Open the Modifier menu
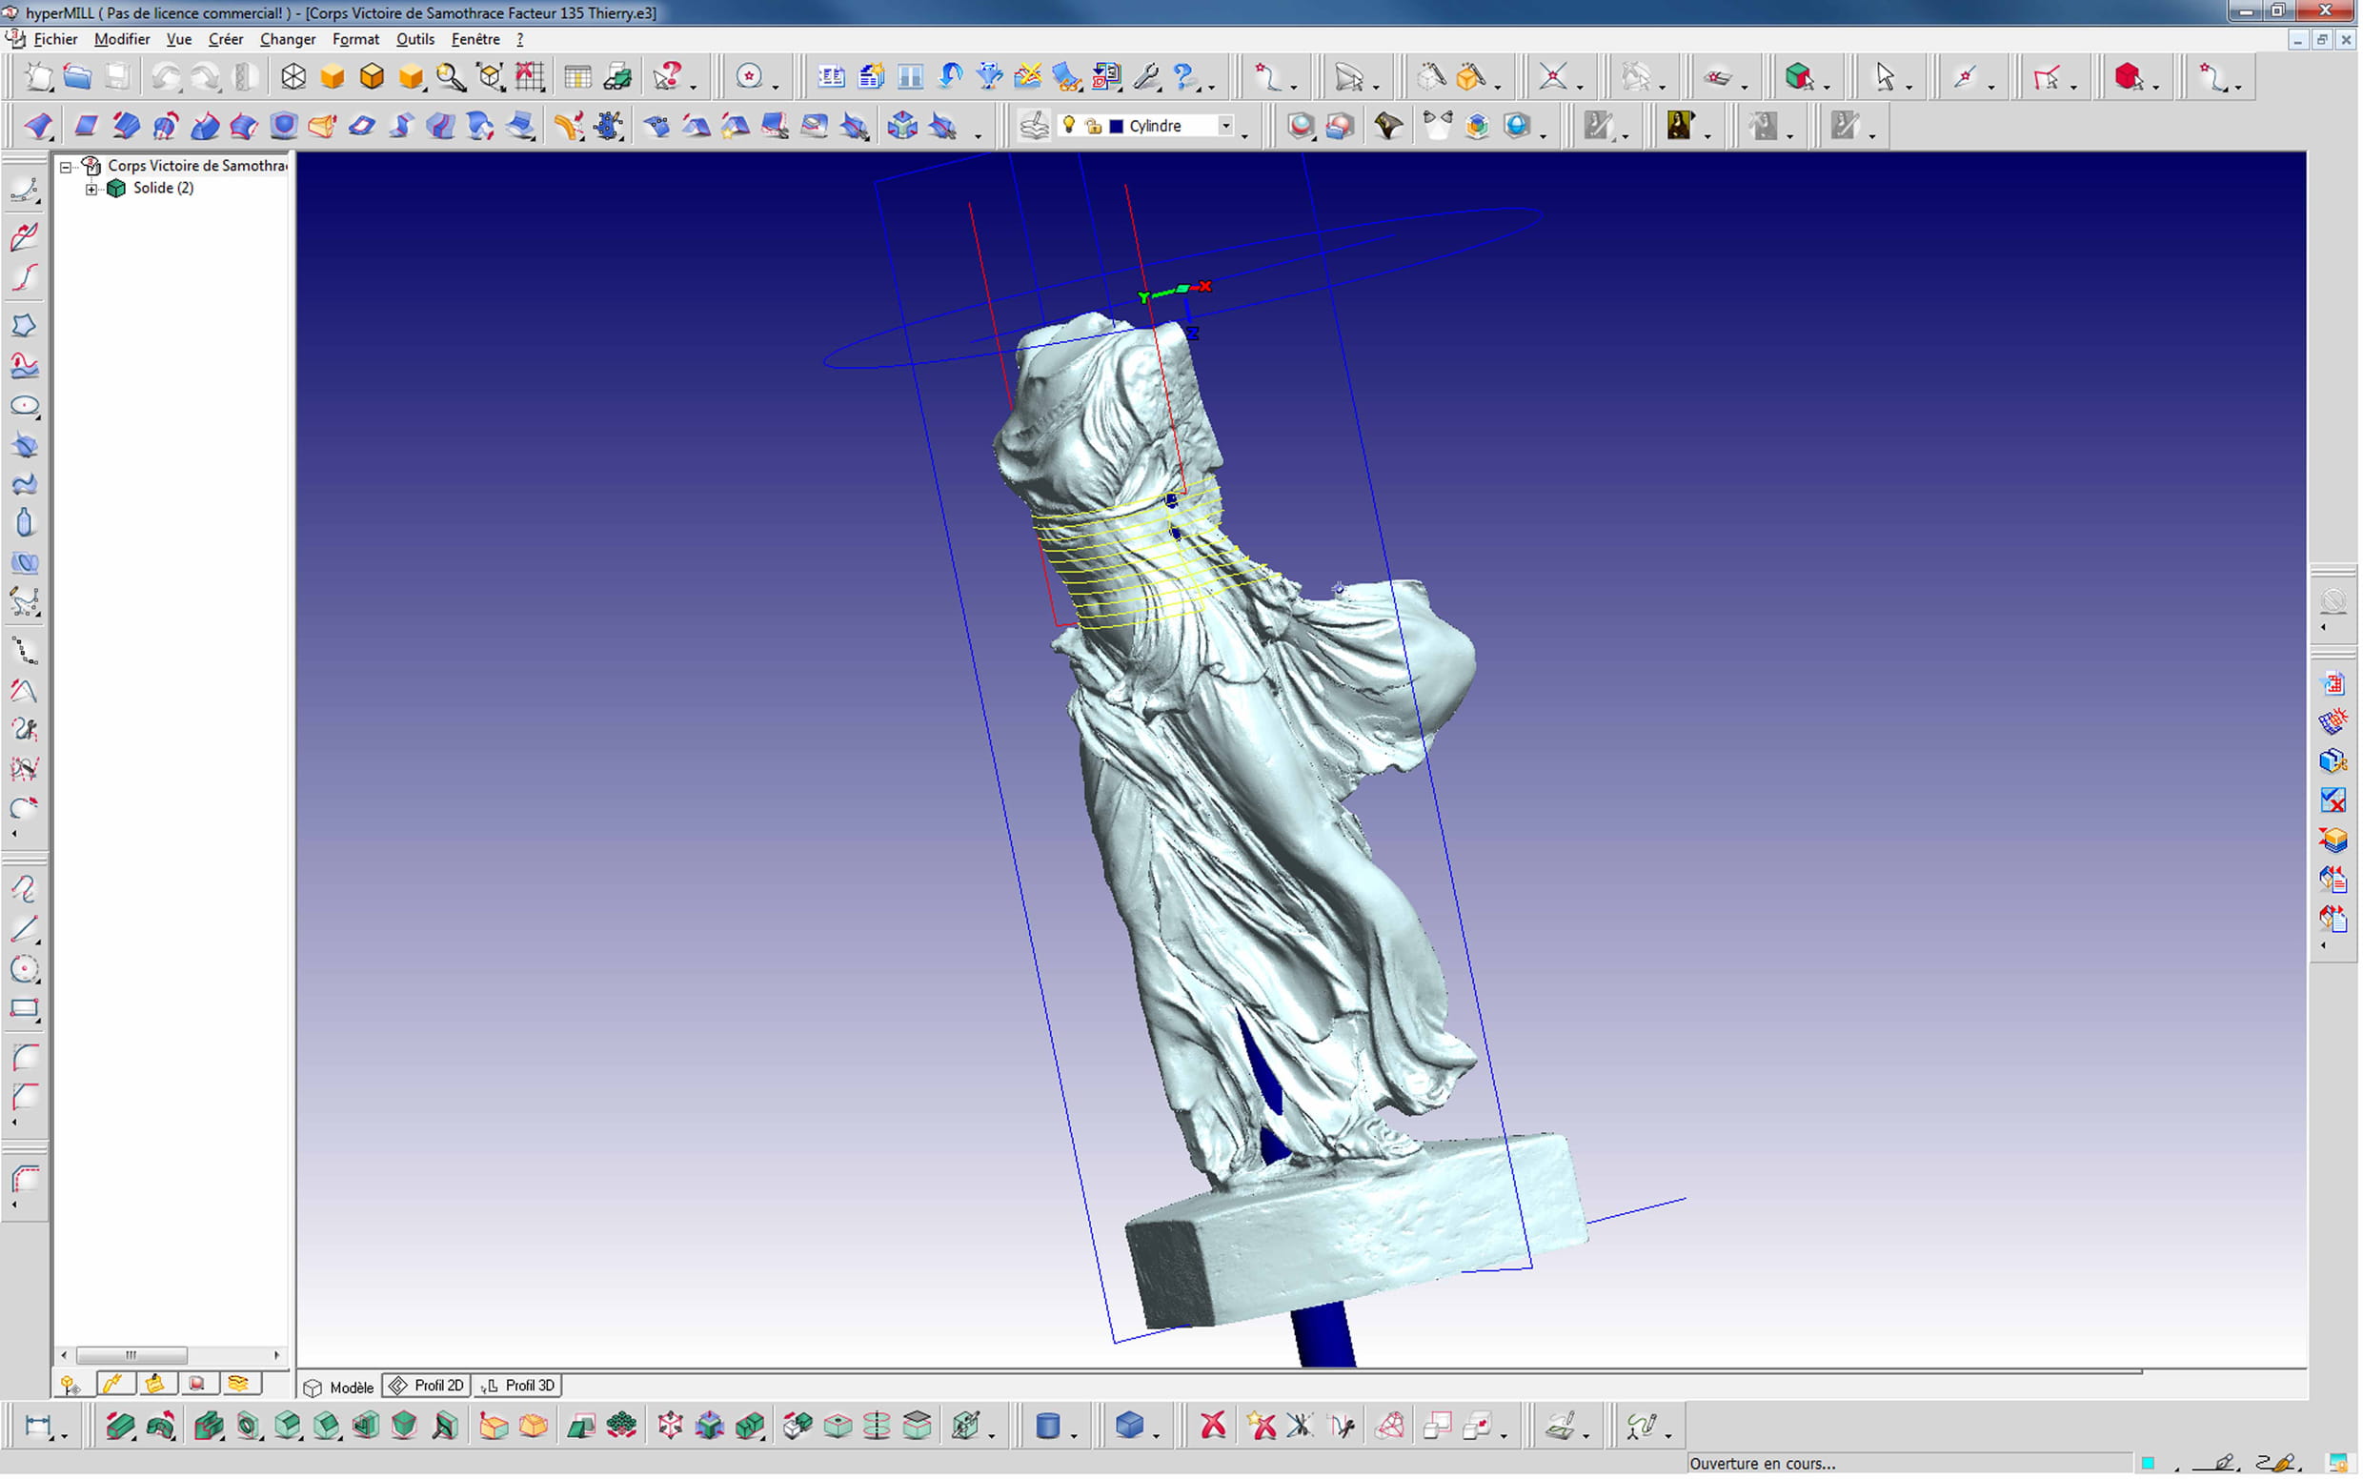 point(122,39)
